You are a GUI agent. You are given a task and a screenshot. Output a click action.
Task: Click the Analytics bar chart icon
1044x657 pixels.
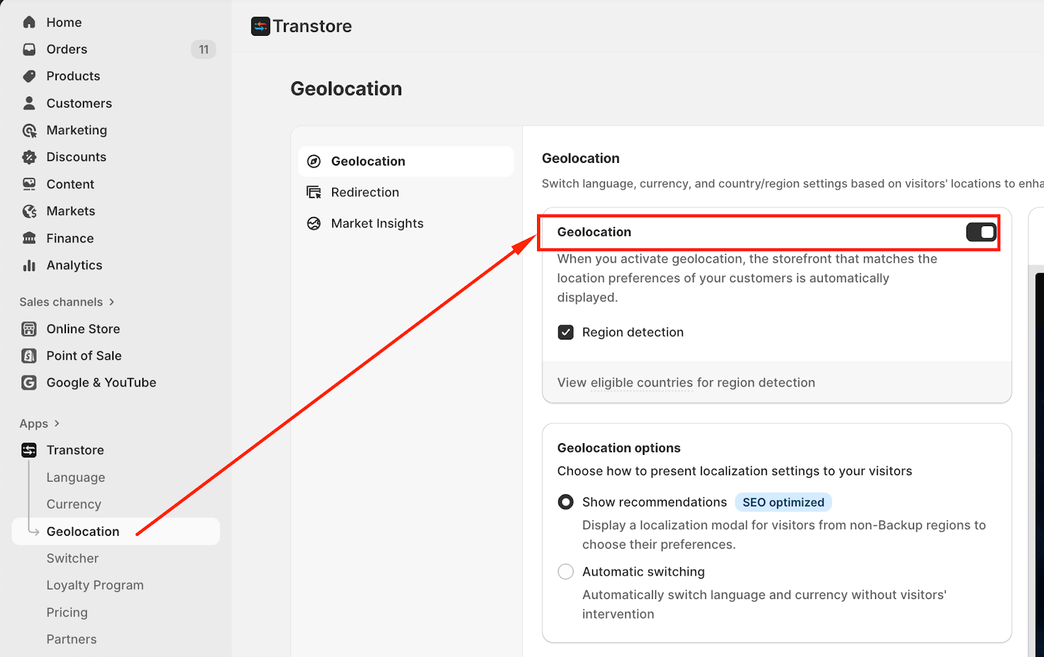pos(29,265)
